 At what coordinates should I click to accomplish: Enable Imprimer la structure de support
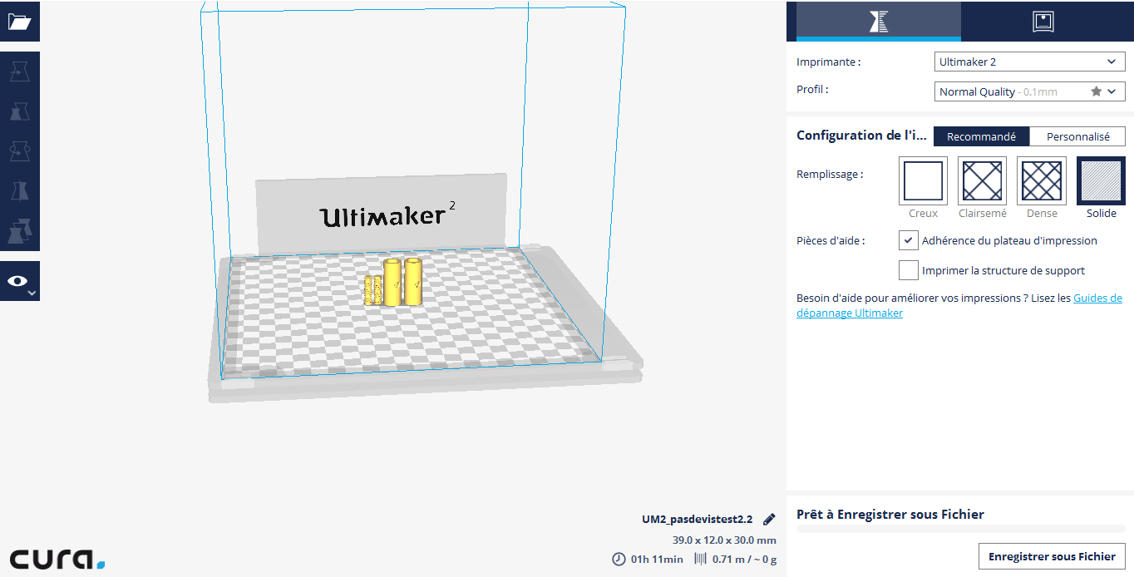coord(909,270)
